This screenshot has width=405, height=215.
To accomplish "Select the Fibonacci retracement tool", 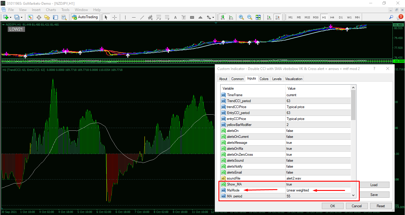I will (x=167, y=17).
